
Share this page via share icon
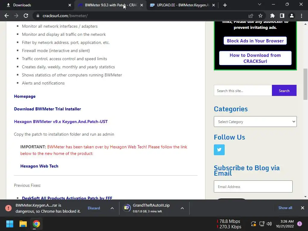coord(251,16)
